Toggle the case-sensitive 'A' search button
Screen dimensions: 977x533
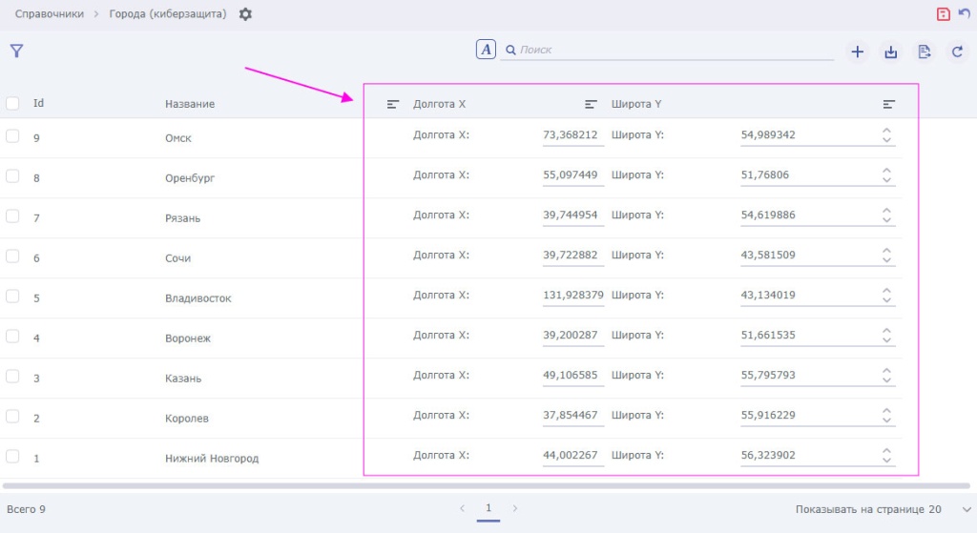coord(486,50)
